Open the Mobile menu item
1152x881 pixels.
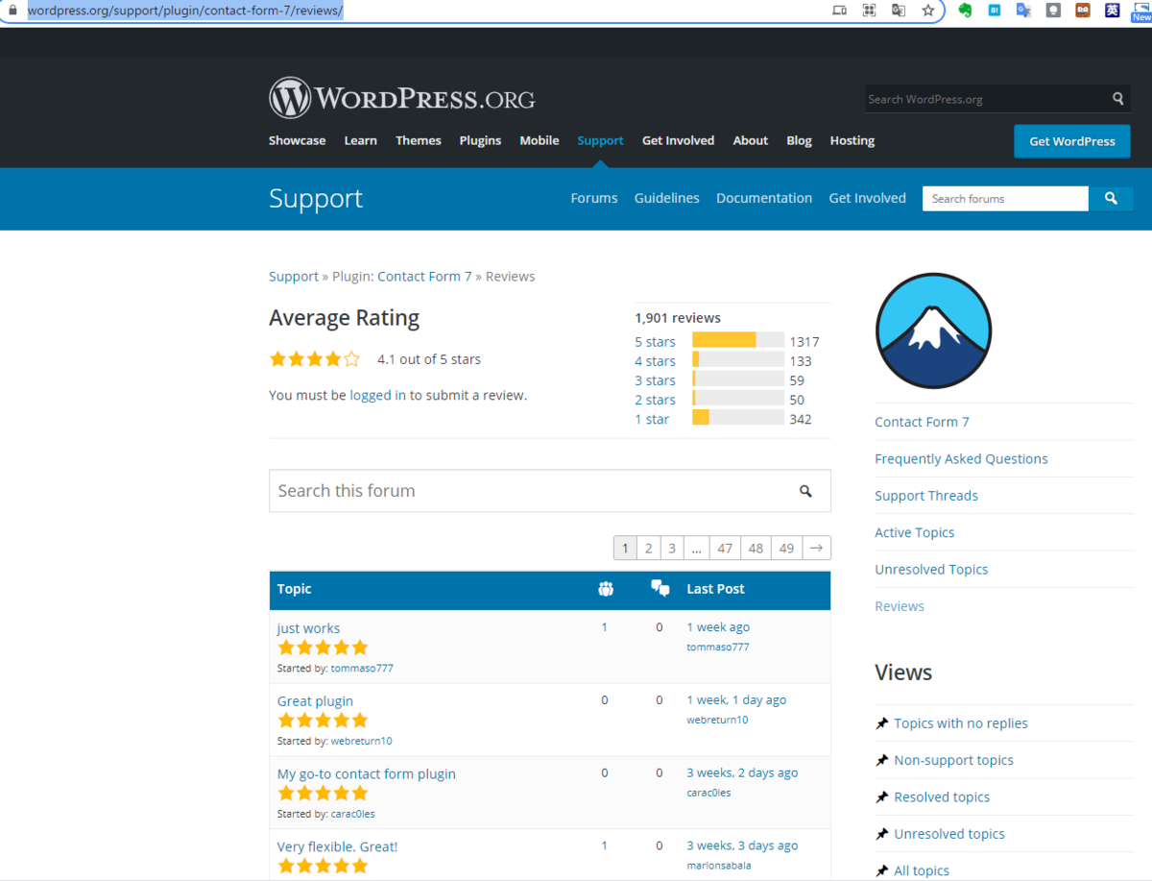(x=540, y=140)
